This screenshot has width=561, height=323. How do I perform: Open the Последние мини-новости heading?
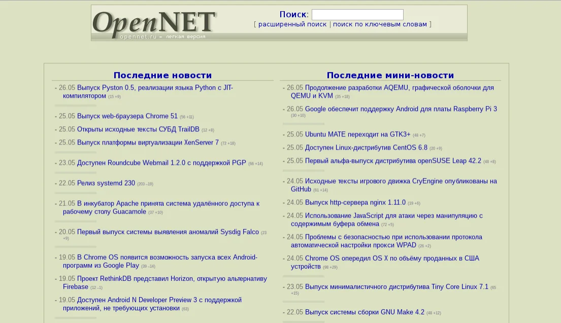(390, 76)
